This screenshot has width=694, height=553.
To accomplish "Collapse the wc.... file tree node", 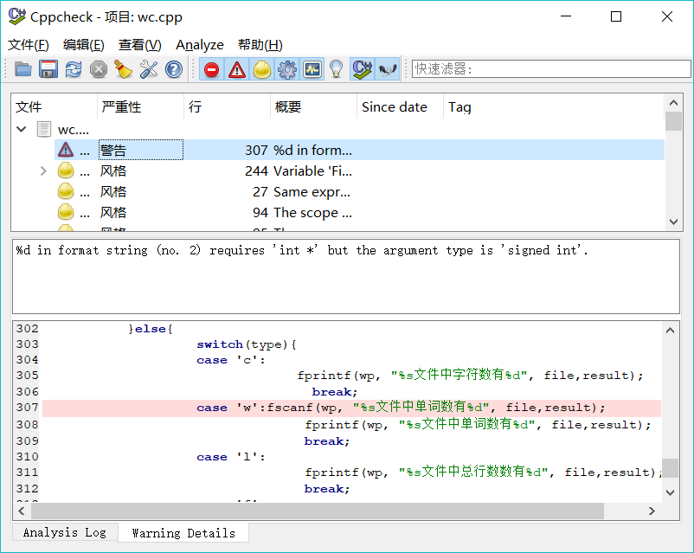I will click(22, 129).
